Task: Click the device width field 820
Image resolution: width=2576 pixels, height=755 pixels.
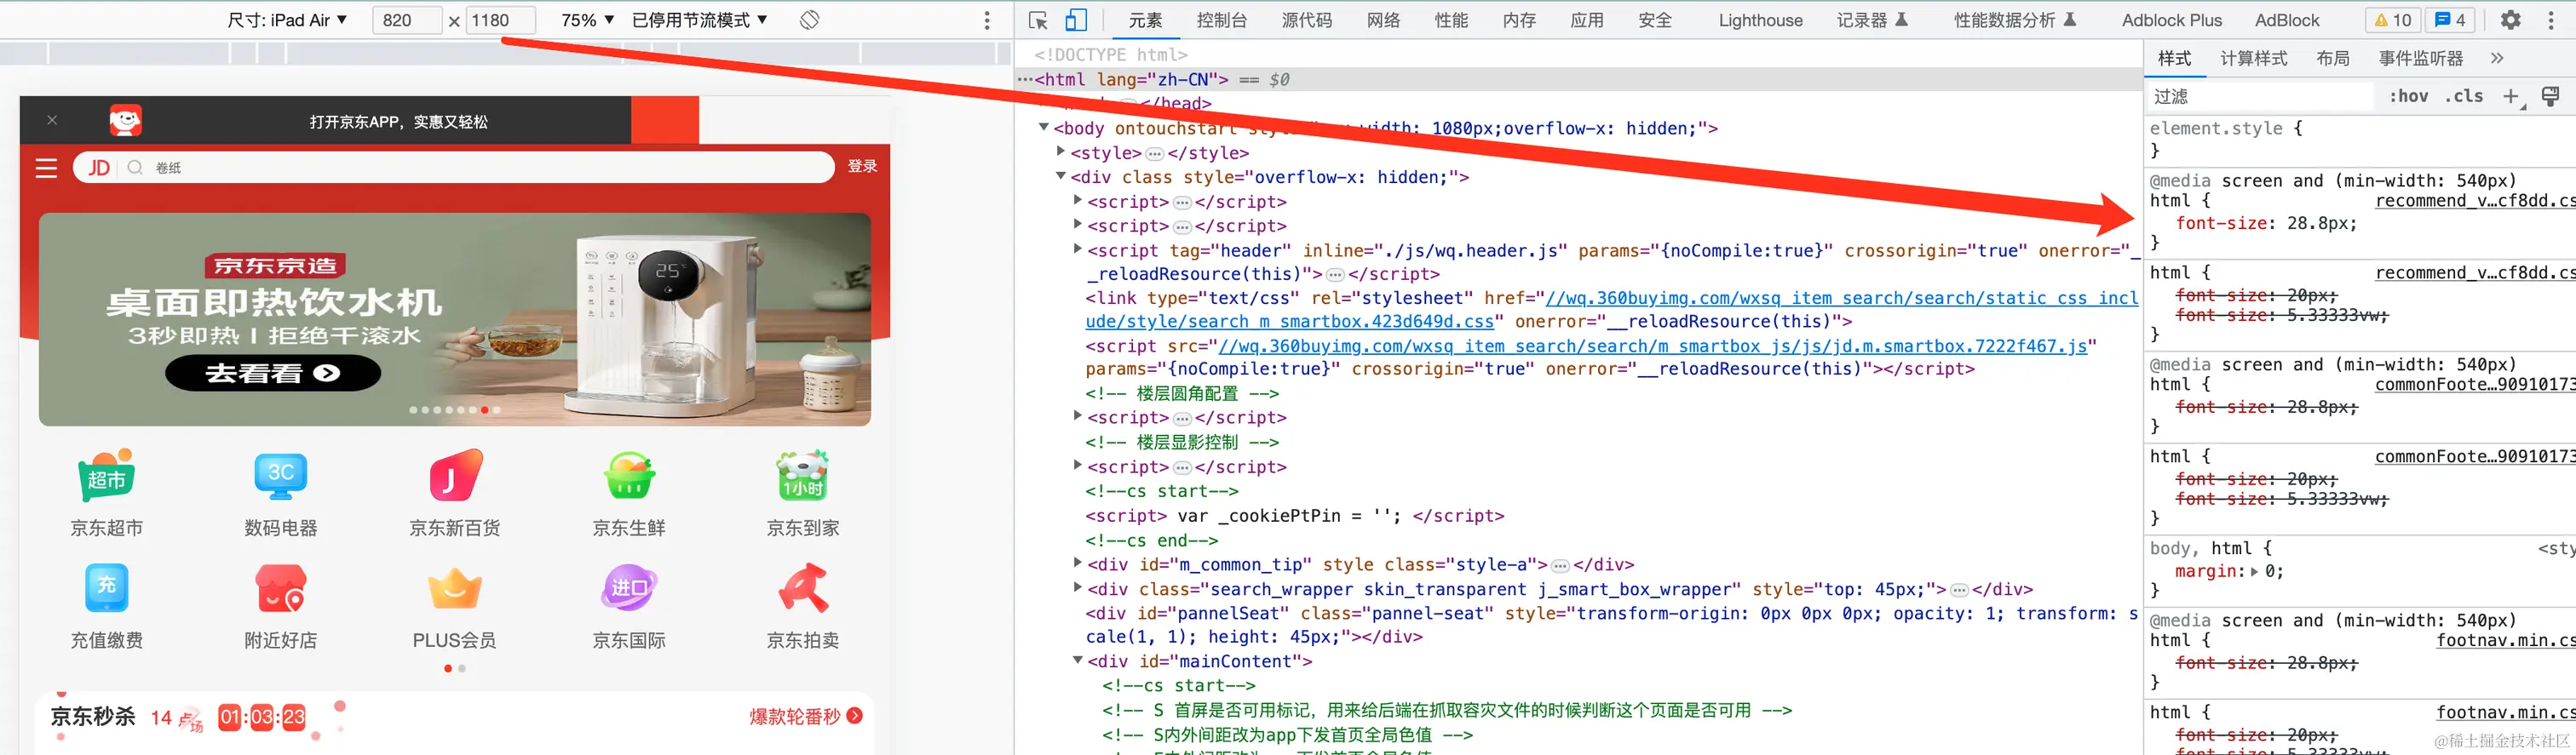Action: (407, 20)
